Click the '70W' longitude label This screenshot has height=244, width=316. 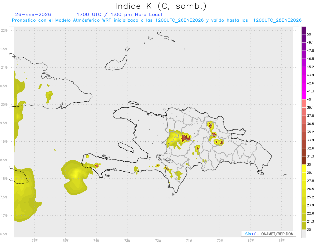click(x=220, y=241)
